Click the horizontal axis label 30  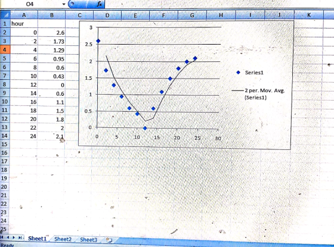[218, 139]
